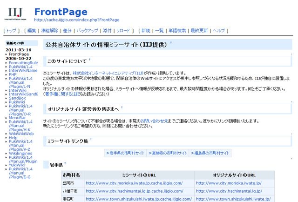Viewport: 298px width, 202px height.
Task: Open Morioka mirror URL cache.iijgio.com link
Action: click(134, 183)
